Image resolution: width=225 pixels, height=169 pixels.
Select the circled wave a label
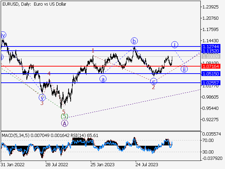[103, 79]
